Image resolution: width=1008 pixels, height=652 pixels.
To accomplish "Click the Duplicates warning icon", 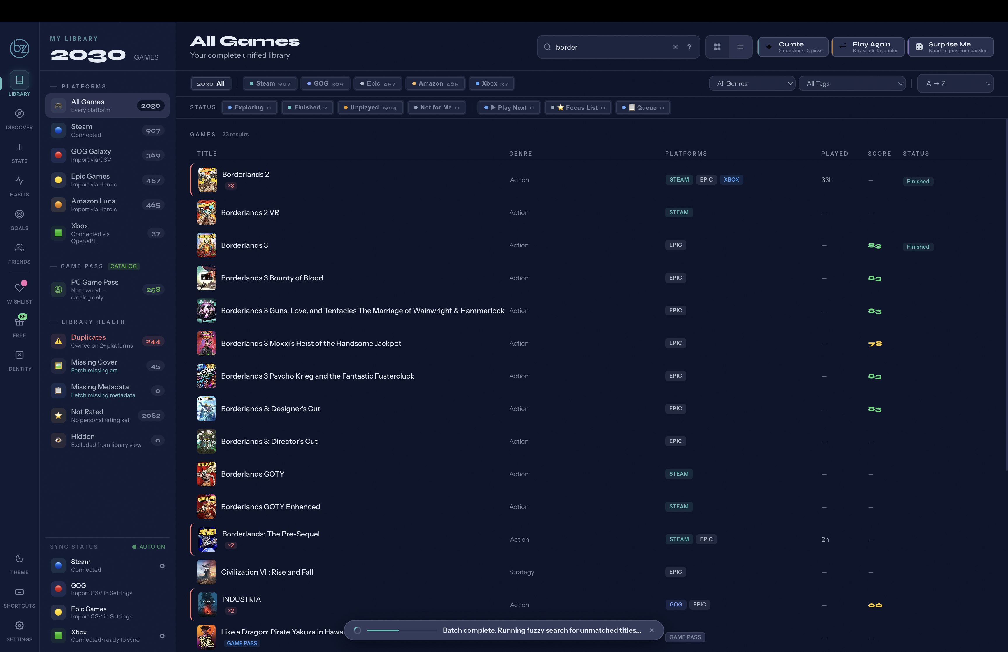I will [58, 341].
